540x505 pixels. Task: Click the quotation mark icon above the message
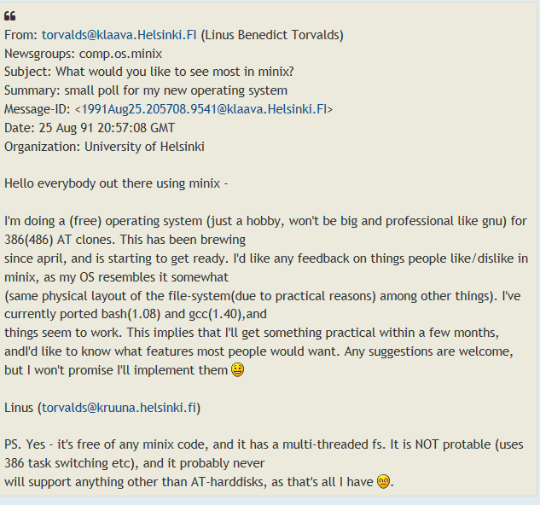[x=10, y=16]
